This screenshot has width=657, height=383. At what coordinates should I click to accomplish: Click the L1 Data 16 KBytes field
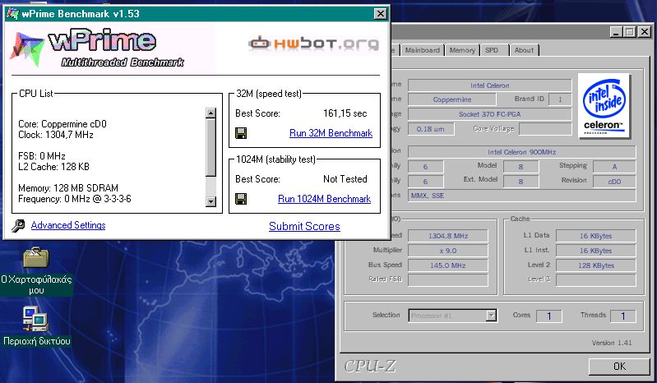[x=596, y=236]
